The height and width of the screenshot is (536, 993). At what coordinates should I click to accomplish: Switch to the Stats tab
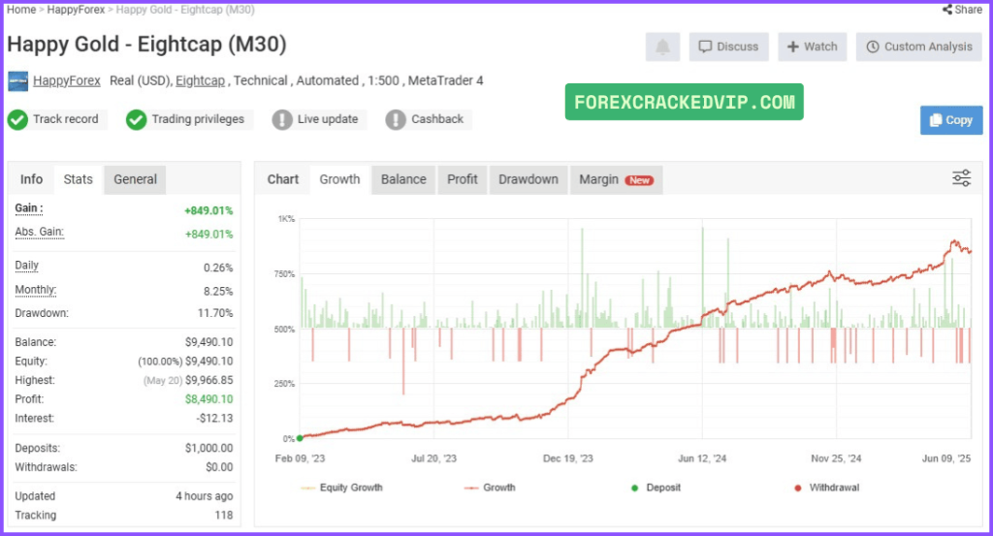pyautogui.click(x=78, y=179)
